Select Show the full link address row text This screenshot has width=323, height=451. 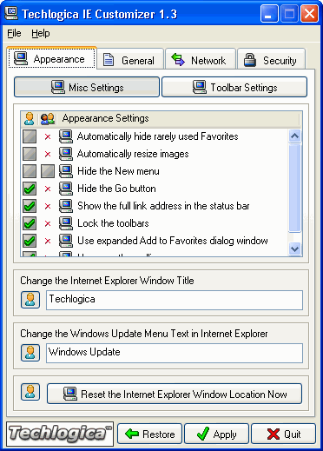163,206
